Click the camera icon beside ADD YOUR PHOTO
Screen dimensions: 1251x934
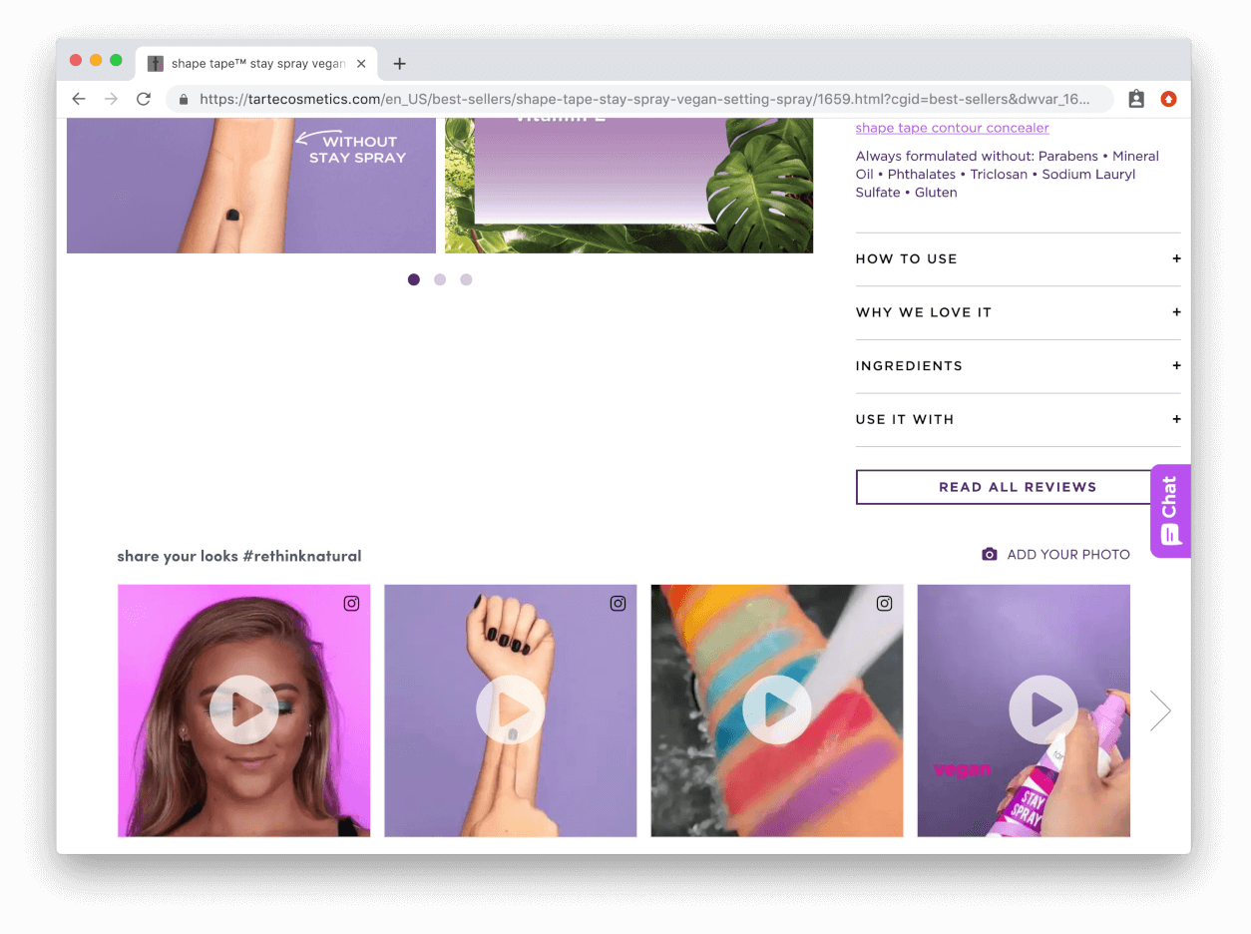tap(990, 555)
